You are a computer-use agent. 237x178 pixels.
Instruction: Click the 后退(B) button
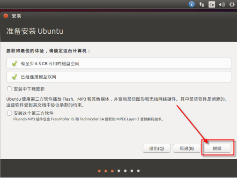point(187,148)
